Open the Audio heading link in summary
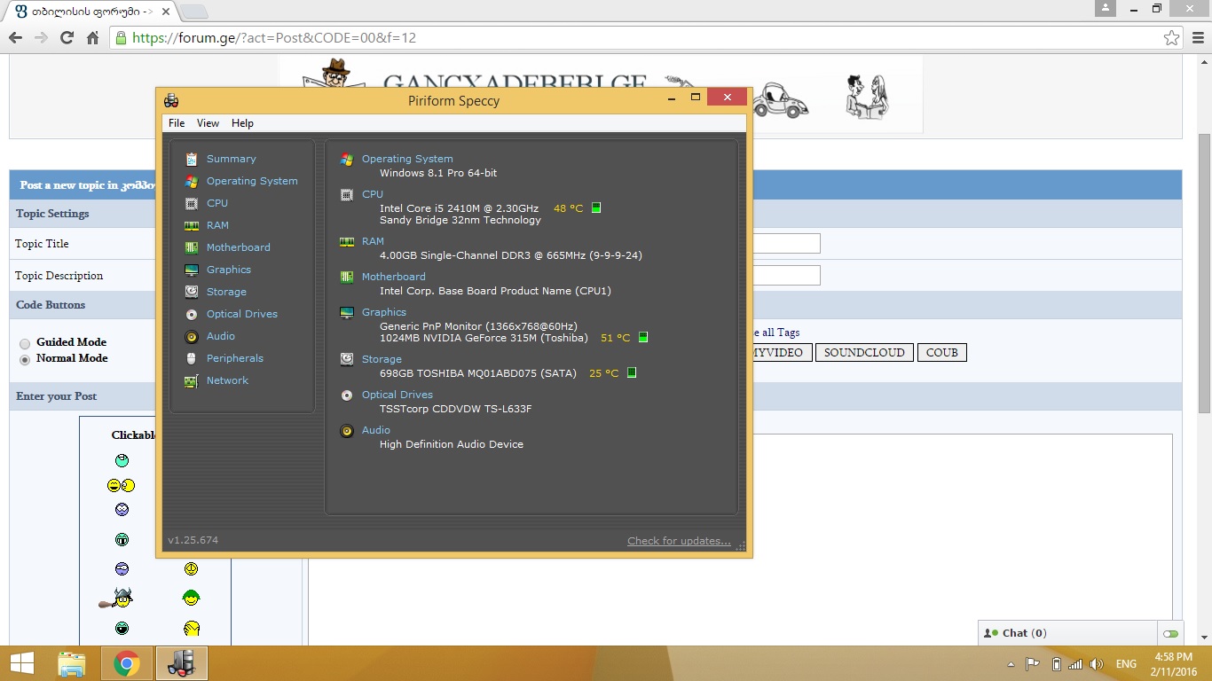Screen dimensions: 1212x681 pos(376,430)
